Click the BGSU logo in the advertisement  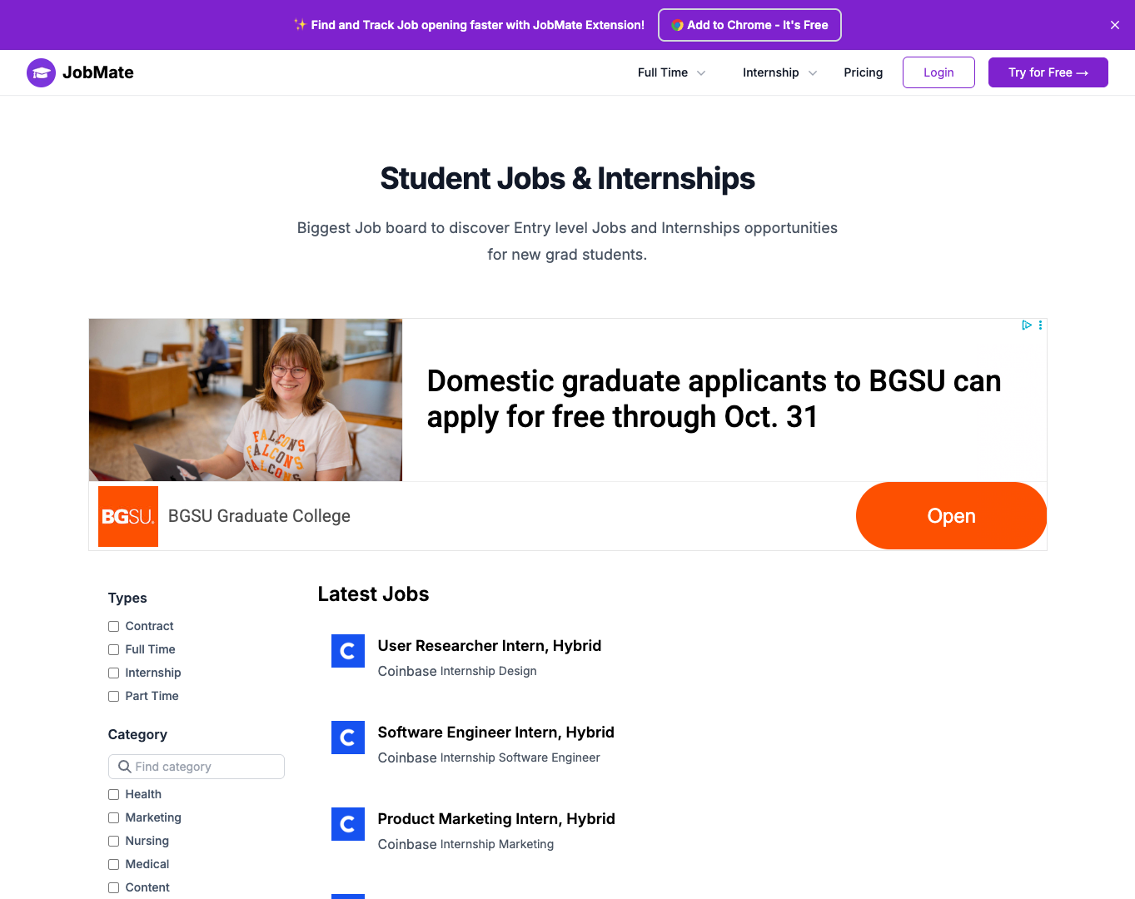tap(127, 516)
